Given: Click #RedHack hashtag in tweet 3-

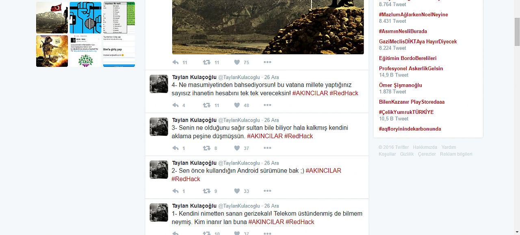Looking at the screenshot, I should 299,136.
